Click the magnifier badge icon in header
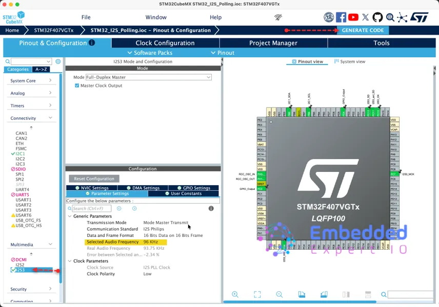The width and height of the screenshot is (439, 307). tap(390, 17)
